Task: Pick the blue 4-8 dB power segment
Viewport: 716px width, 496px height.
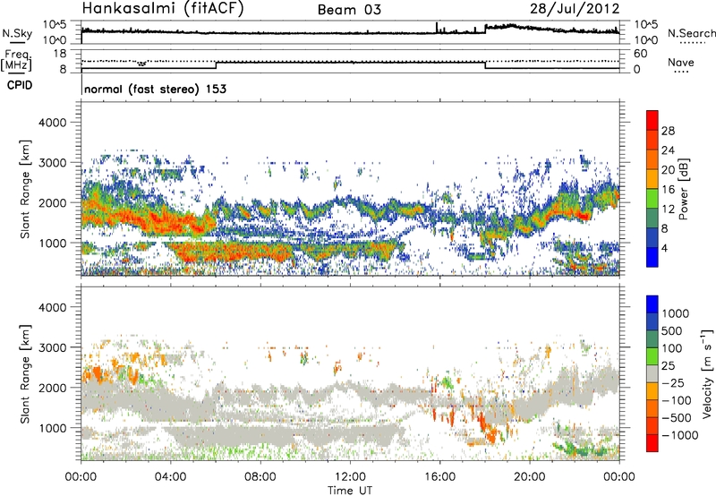Action: (652, 237)
